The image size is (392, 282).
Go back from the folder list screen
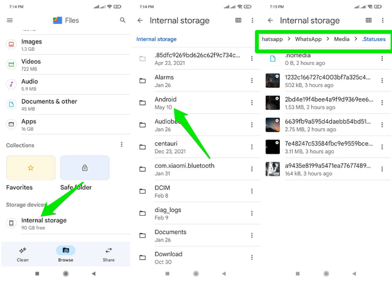[140, 20]
